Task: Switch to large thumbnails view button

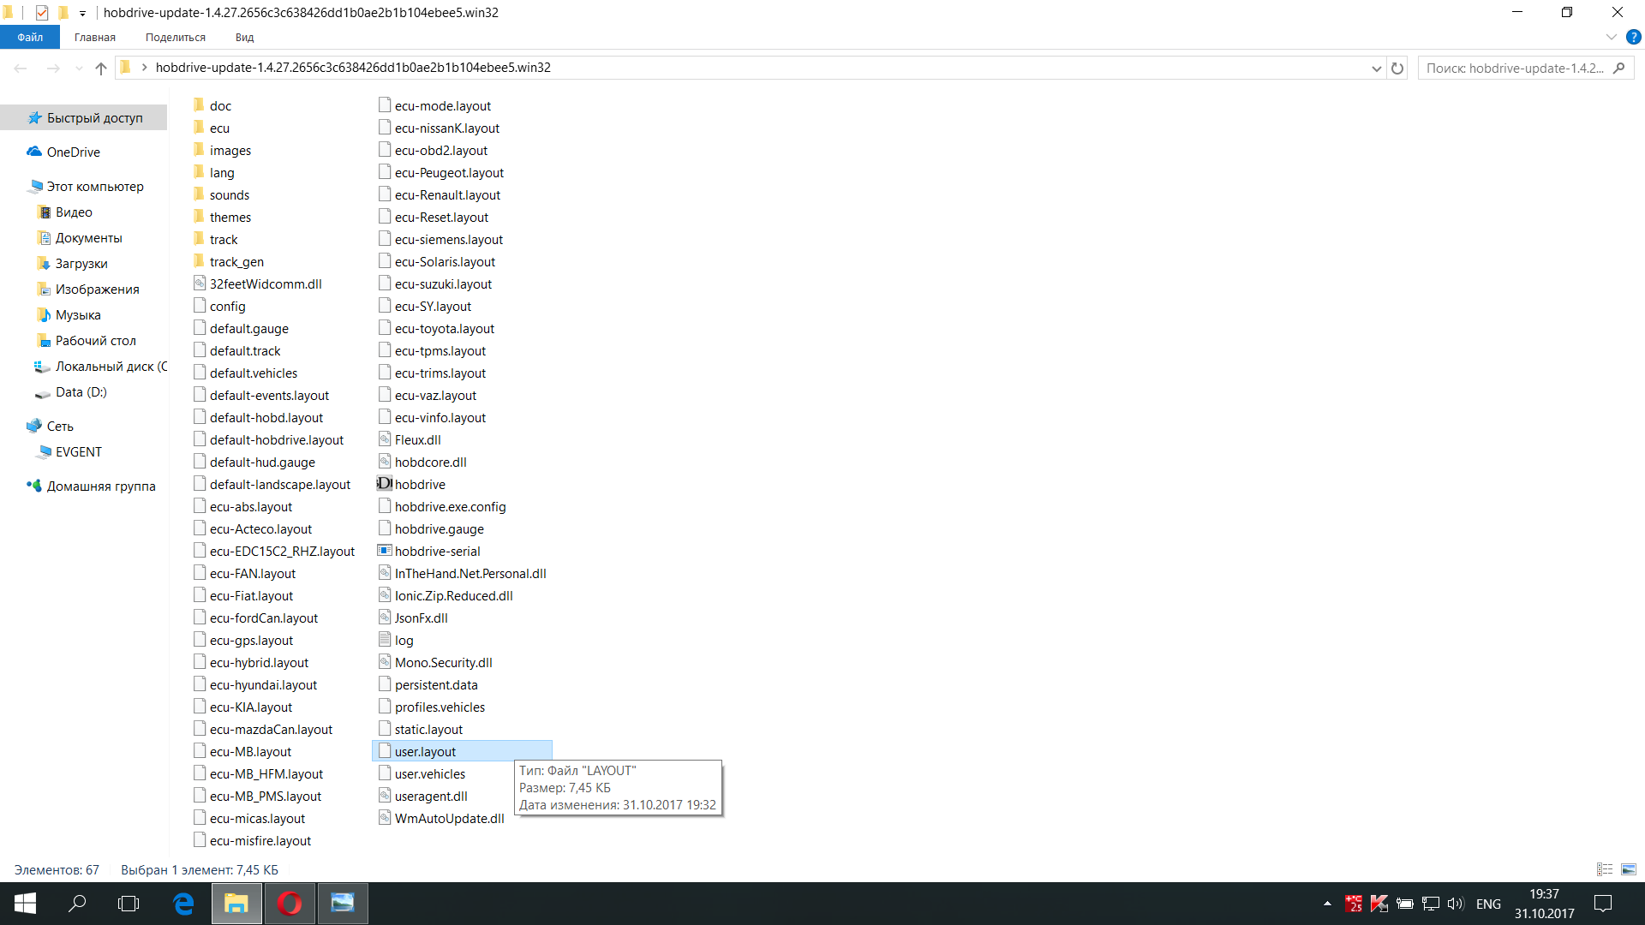Action: pyautogui.click(x=1629, y=869)
